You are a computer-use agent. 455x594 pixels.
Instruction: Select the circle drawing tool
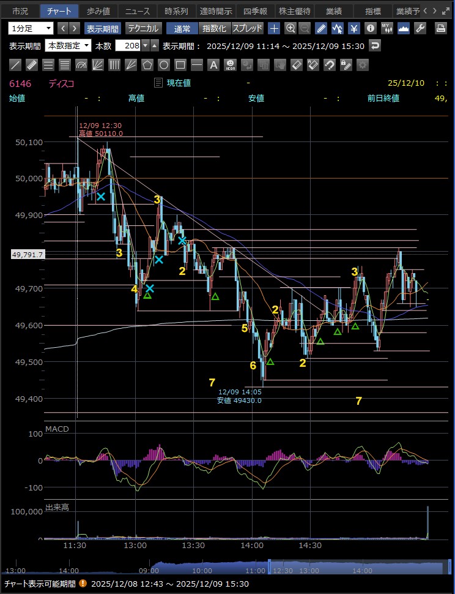tap(164, 65)
